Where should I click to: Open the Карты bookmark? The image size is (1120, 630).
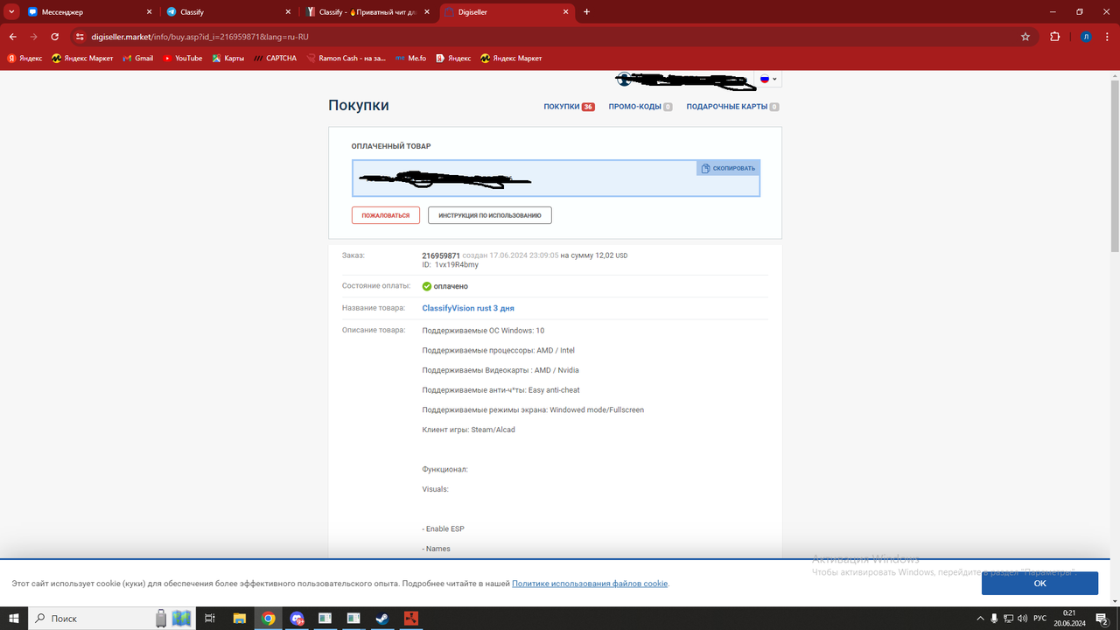pyautogui.click(x=227, y=59)
